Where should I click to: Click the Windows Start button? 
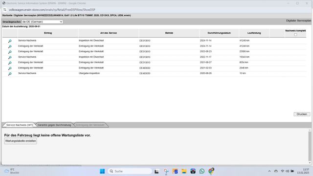[x=102, y=171]
